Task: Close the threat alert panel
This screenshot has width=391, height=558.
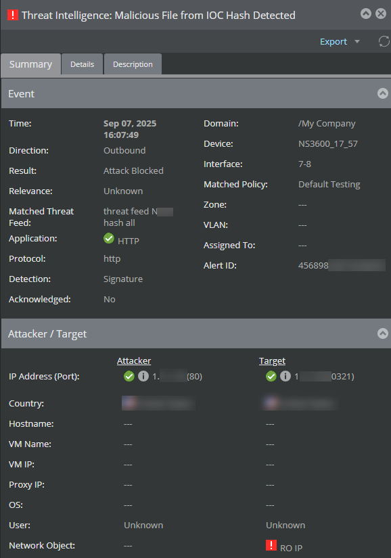Action: (x=381, y=14)
